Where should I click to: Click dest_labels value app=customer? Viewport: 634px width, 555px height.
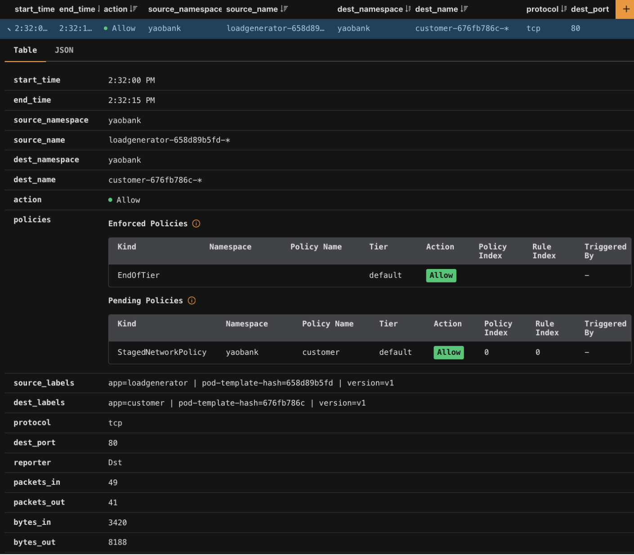point(136,403)
